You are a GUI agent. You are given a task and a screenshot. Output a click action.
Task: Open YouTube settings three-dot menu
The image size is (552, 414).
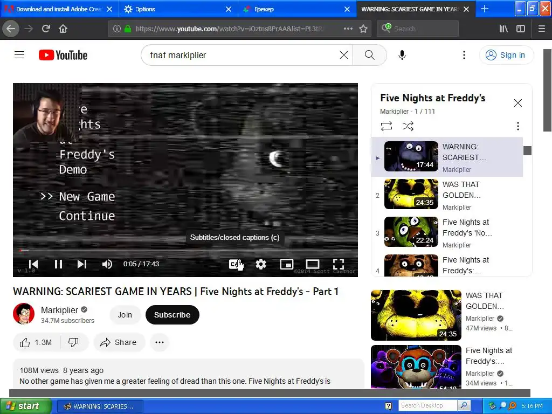click(x=464, y=55)
